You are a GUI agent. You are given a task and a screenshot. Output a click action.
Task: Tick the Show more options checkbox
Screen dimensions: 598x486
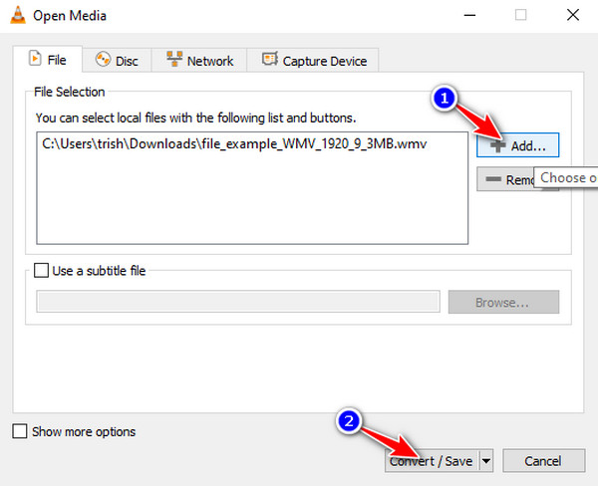(x=20, y=431)
